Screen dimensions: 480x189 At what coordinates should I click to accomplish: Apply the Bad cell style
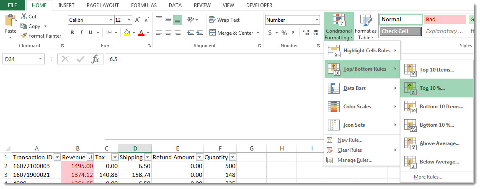(445, 20)
